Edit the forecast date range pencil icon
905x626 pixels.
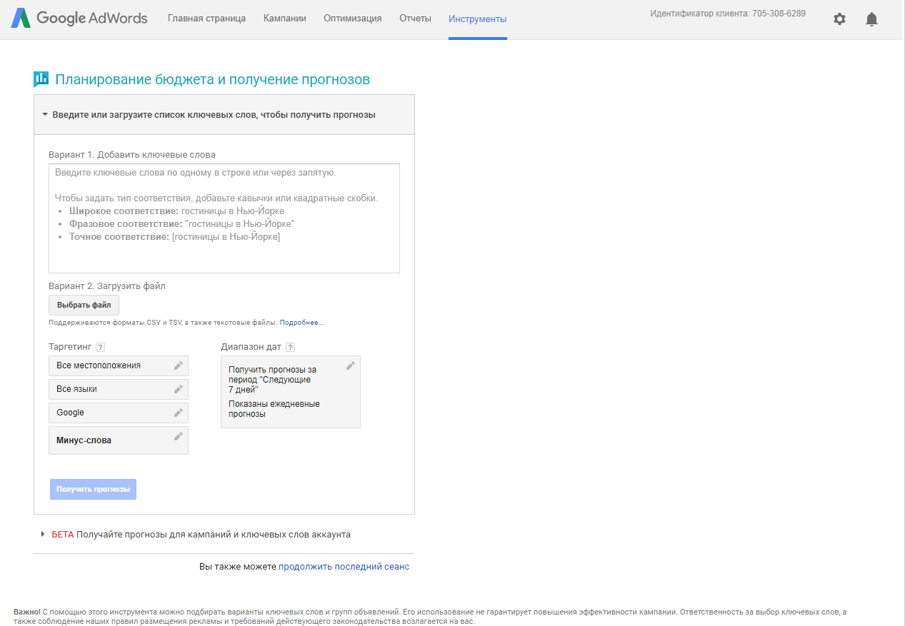click(x=351, y=365)
